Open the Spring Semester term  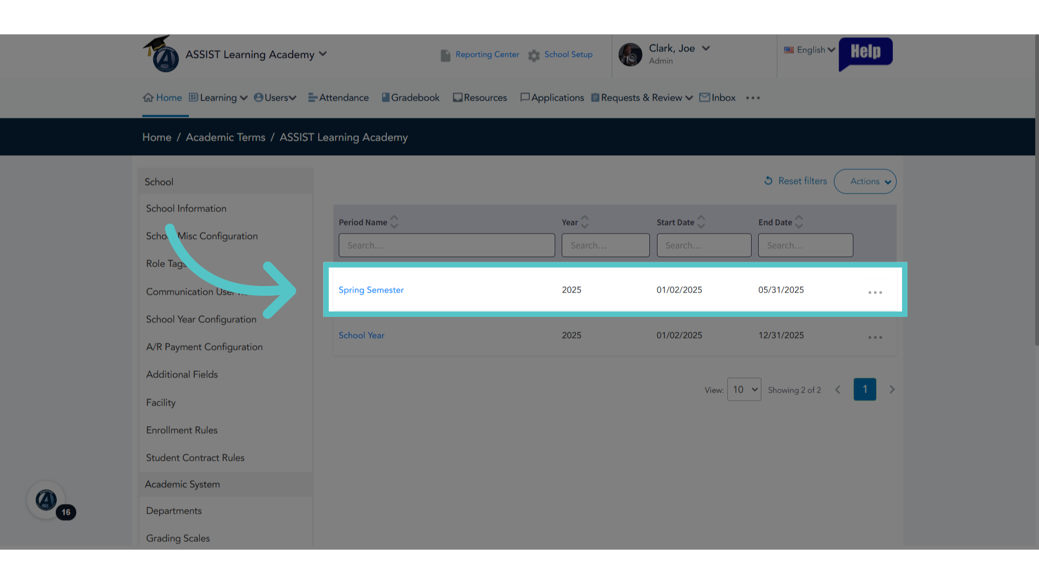(x=371, y=290)
